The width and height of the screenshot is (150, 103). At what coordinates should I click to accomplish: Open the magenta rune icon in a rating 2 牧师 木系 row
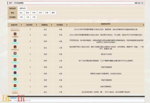tap(15, 66)
